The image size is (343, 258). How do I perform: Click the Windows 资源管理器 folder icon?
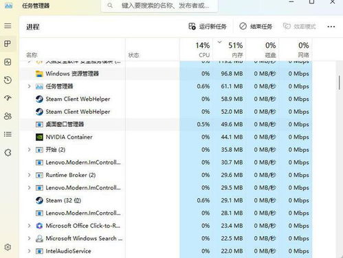pos(39,73)
